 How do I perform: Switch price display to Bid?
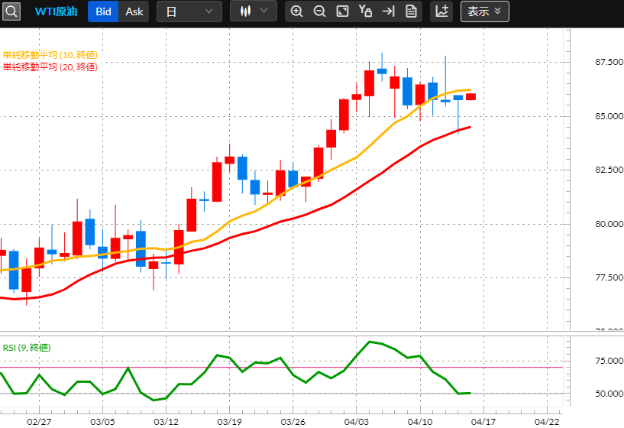103,11
